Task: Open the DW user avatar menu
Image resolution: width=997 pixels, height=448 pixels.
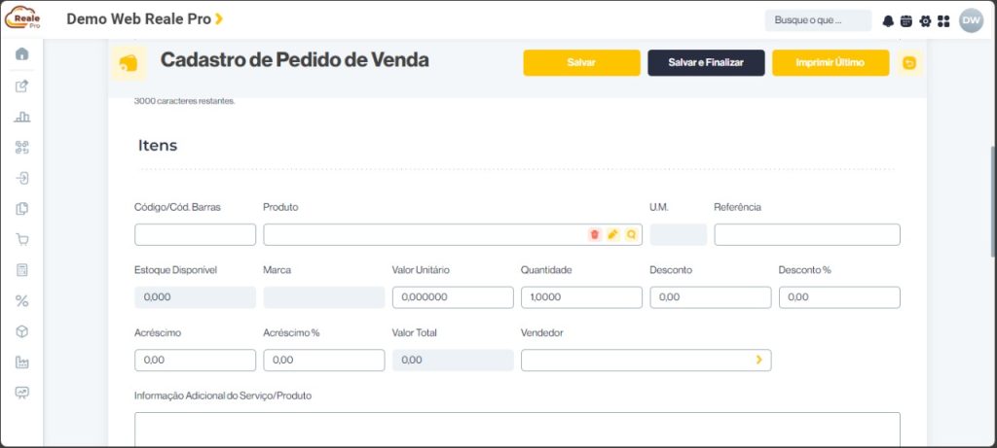Action: pos(971,20)
